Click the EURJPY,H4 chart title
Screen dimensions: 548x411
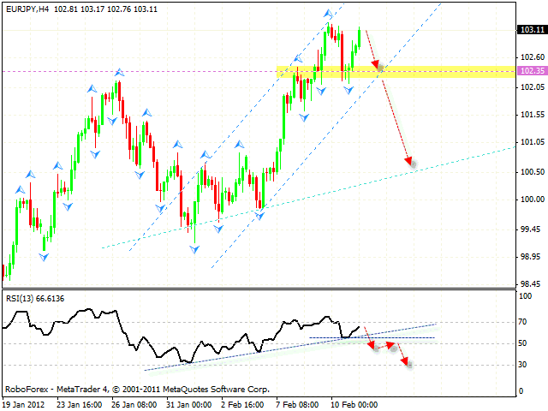pyautogui.click(x=26, y=8)
